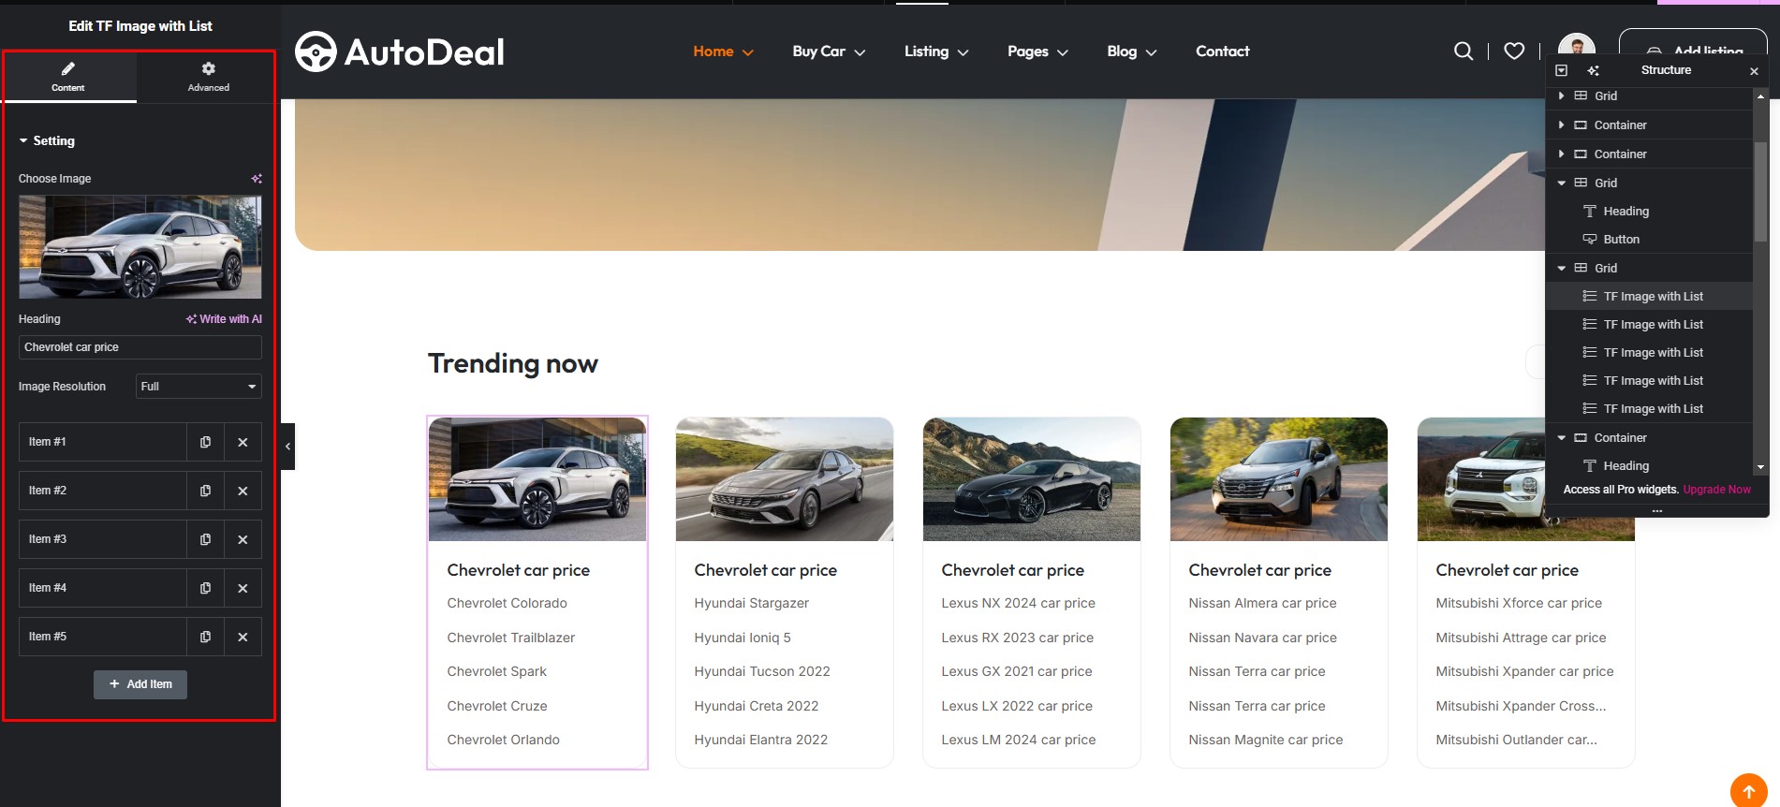1780x807 pixels.
Task: Collapse the editor panel with the side arrow
Action: pos(287,447)
